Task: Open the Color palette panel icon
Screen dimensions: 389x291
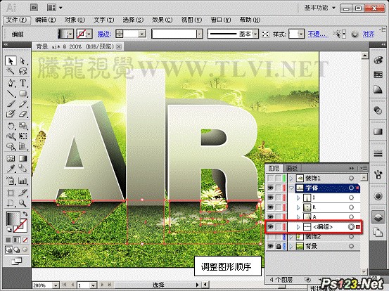Action: (x=378, y=60)
